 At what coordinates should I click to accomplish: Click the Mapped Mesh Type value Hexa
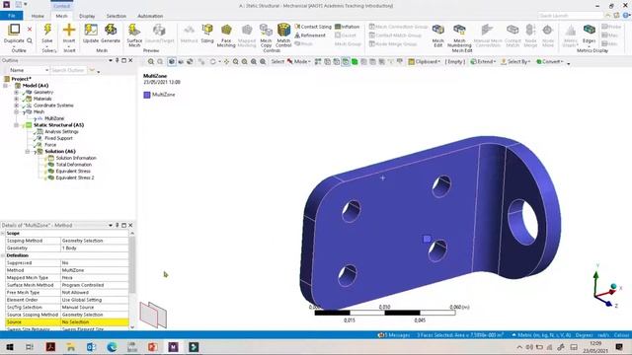95,278
